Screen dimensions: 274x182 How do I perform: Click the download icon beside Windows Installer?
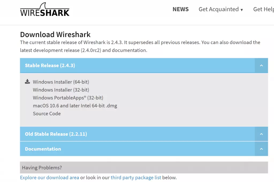pyautogui.click(x=27, y=81)
